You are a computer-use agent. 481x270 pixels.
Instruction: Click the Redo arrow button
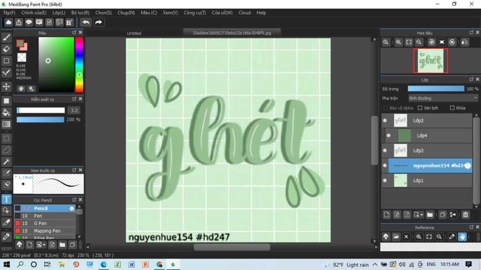click(99, 22)
